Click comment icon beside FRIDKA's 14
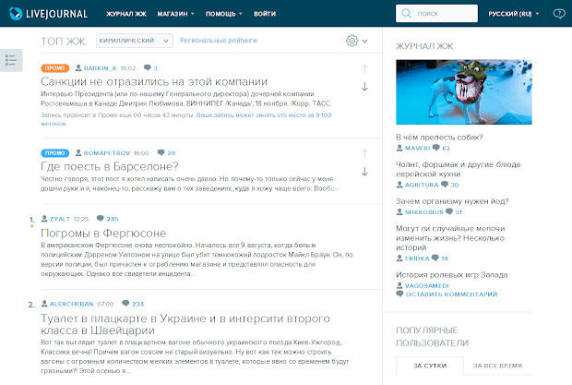 click(435, 258)
